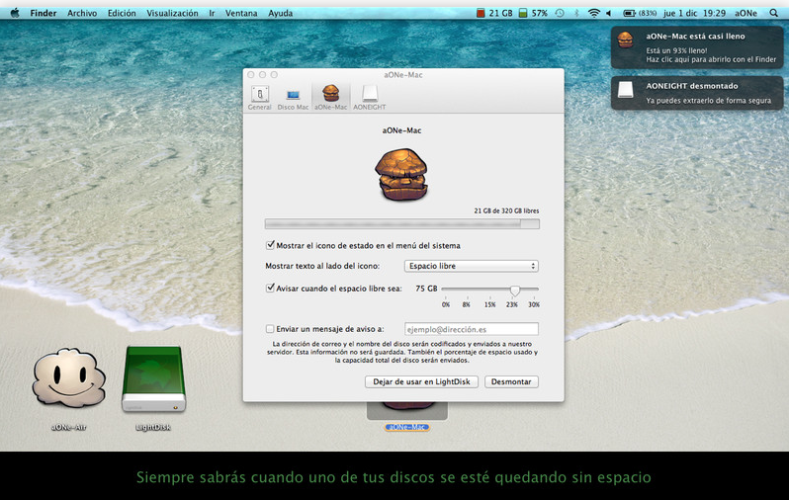Open the Visualización menu
The width and height of the screenshot is (789, 500).
pos(172,13)
